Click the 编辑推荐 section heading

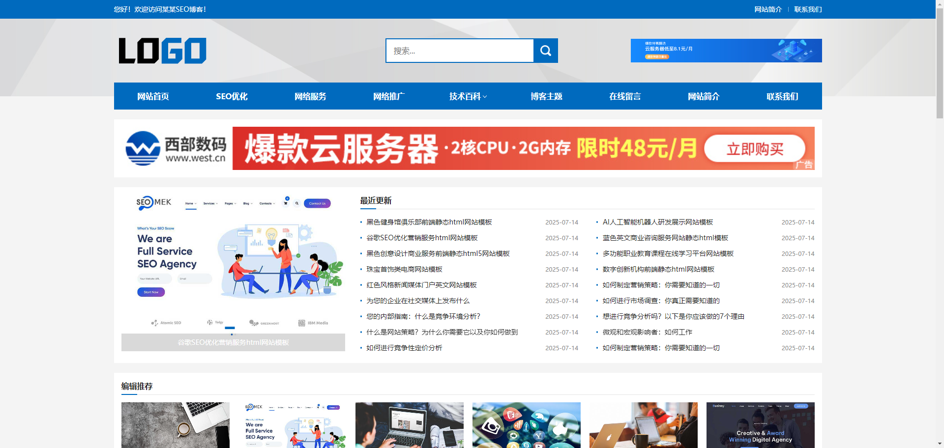137,386
